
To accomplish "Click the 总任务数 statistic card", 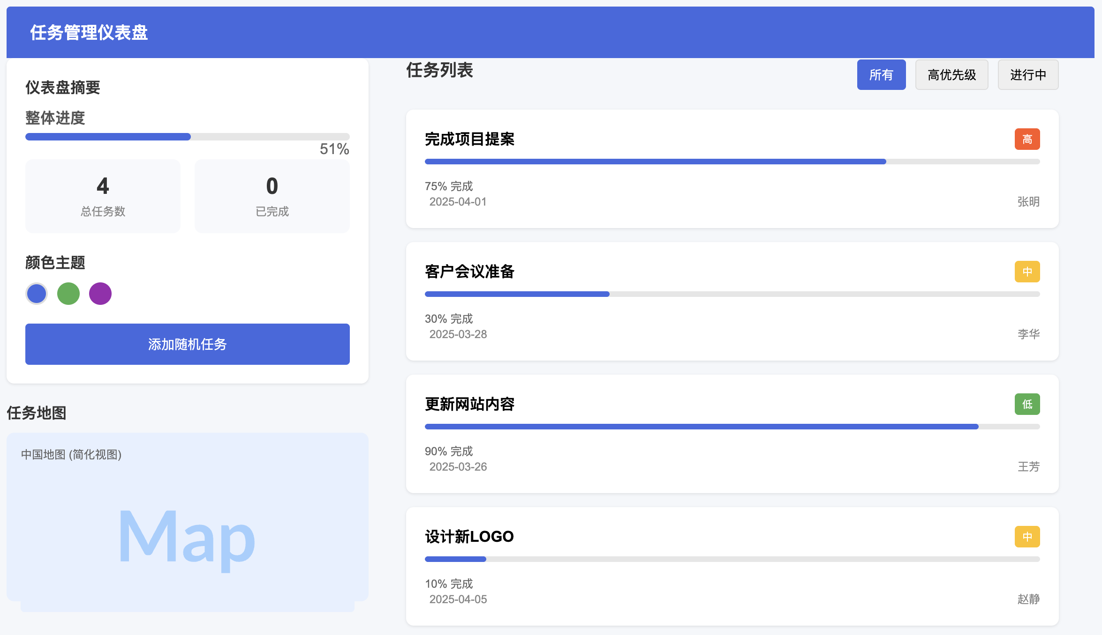I will pos(103,196).
